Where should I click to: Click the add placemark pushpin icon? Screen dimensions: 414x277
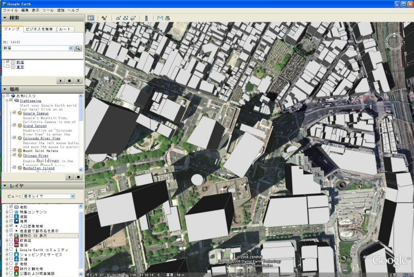(104, 18)
